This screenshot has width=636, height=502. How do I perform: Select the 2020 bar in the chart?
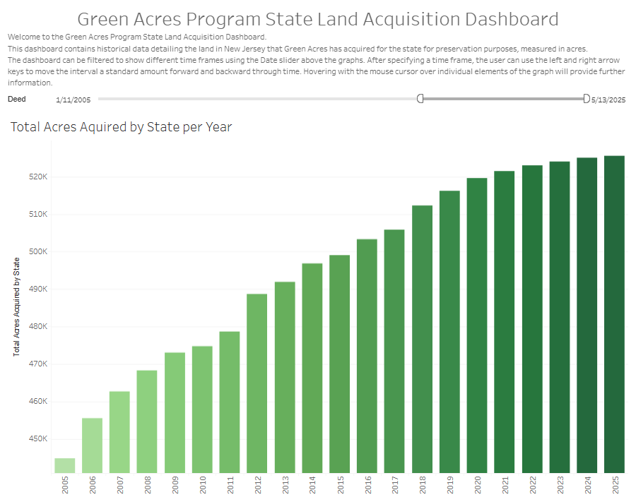[x=477, y=325]
